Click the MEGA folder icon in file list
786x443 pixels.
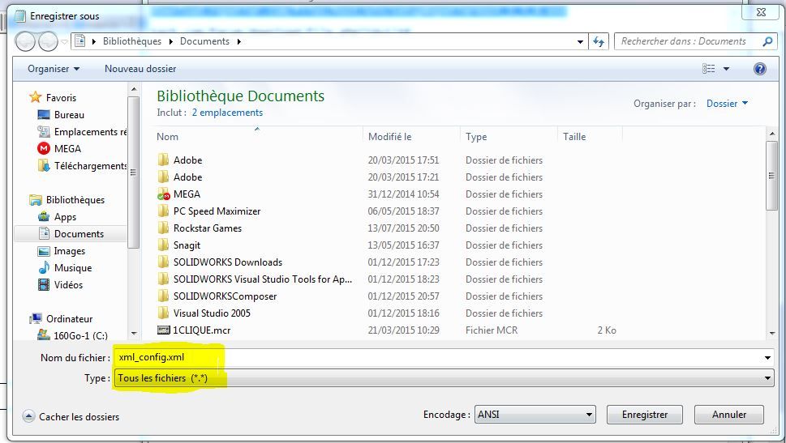click(163, 194)
